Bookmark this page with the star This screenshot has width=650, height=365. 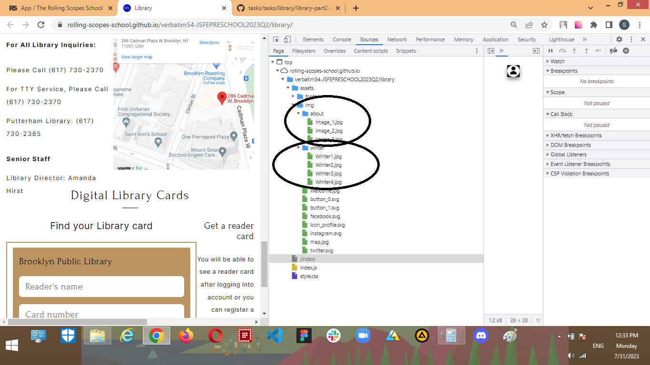544,25
